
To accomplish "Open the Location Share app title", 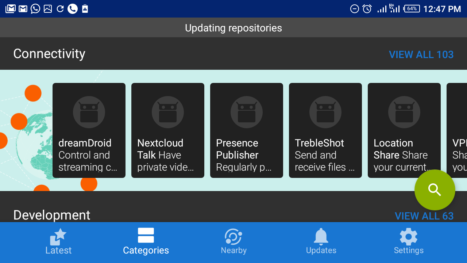I will click(393, 149).
